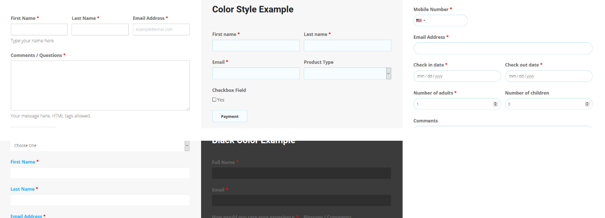Click the Check in date field
Screen dimensions: 605x218
tap(457, 76)
